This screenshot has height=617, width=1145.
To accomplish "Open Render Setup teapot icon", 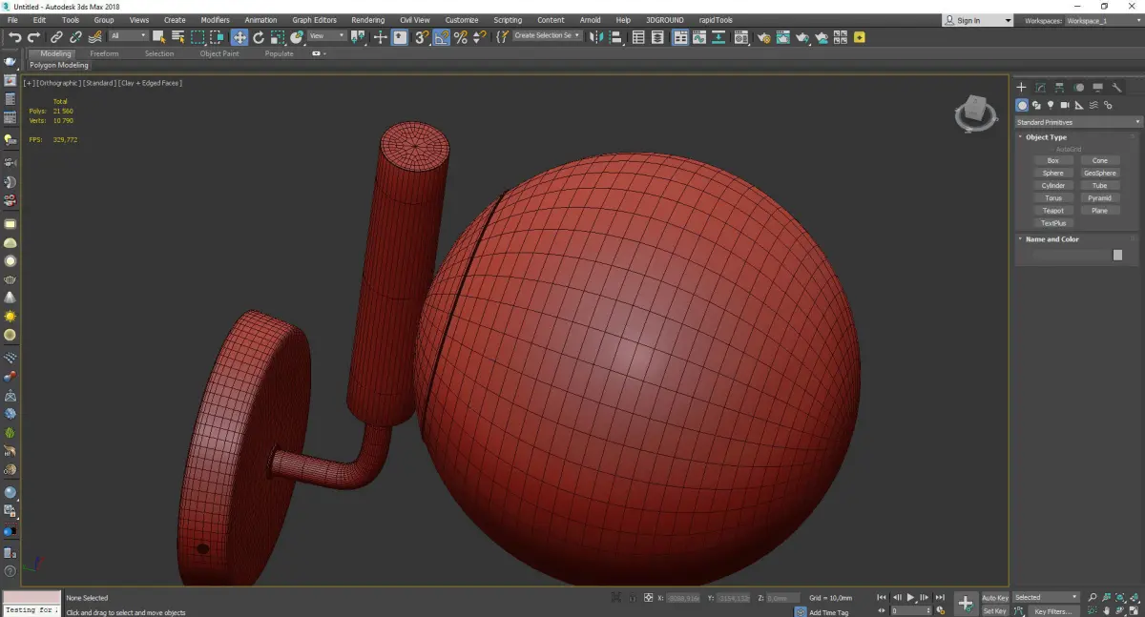I will tap(764, 37).
